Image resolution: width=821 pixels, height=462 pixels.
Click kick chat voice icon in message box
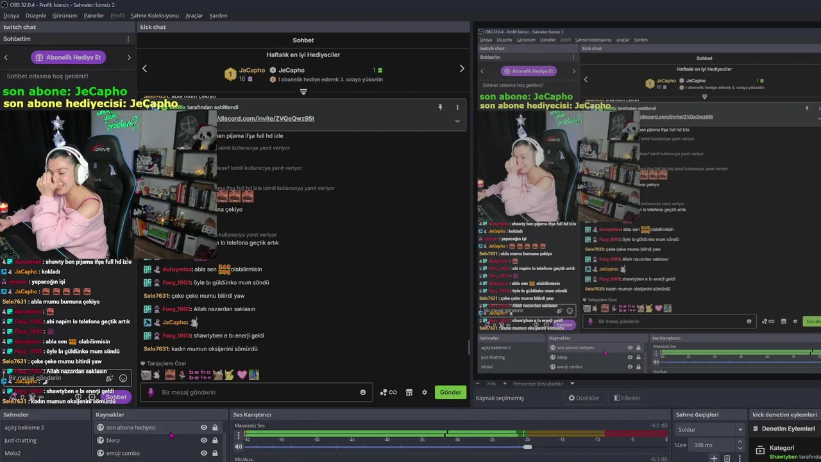(x=151, y=392)
